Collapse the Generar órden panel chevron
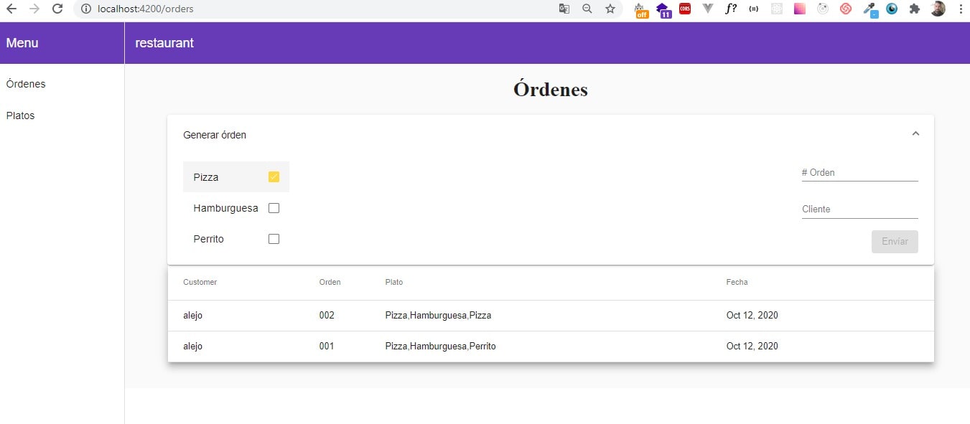The image size is (970, 424). [x=915, y=134]
